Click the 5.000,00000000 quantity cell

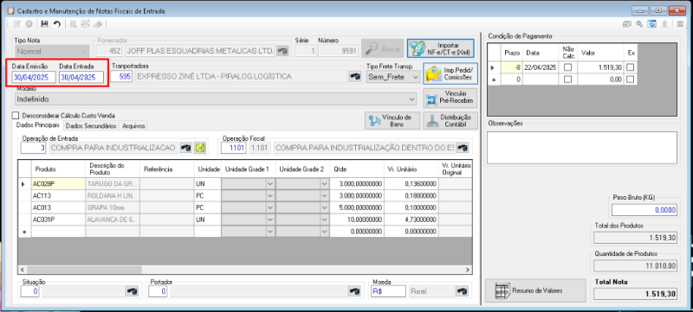(x=357, y=207)
